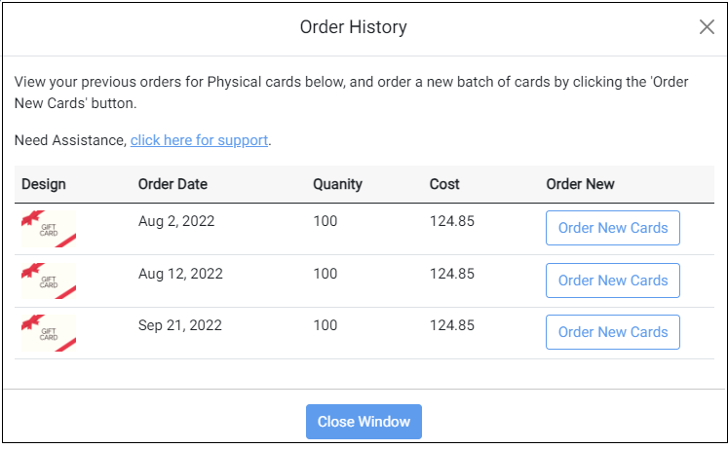Viewport: 728px width, 449px height.
Task: Click the quantity 100 in the last row
Action: point(325,325)
